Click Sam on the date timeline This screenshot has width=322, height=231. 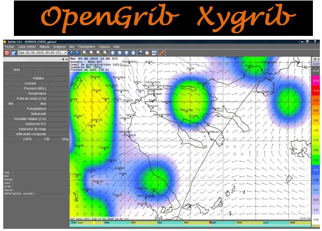click(x=214, y=222)
